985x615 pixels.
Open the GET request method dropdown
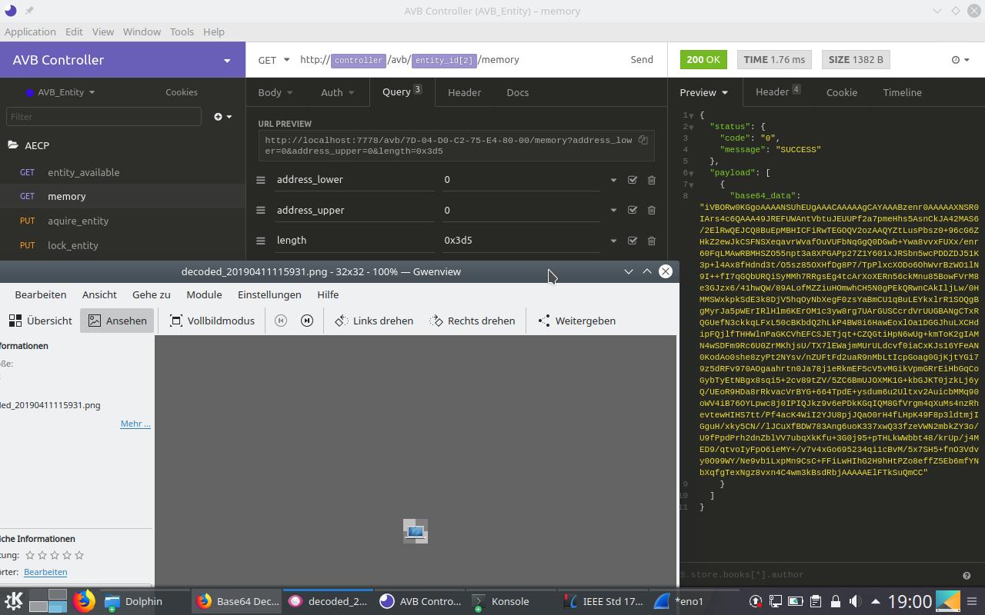tap(273, 59)
